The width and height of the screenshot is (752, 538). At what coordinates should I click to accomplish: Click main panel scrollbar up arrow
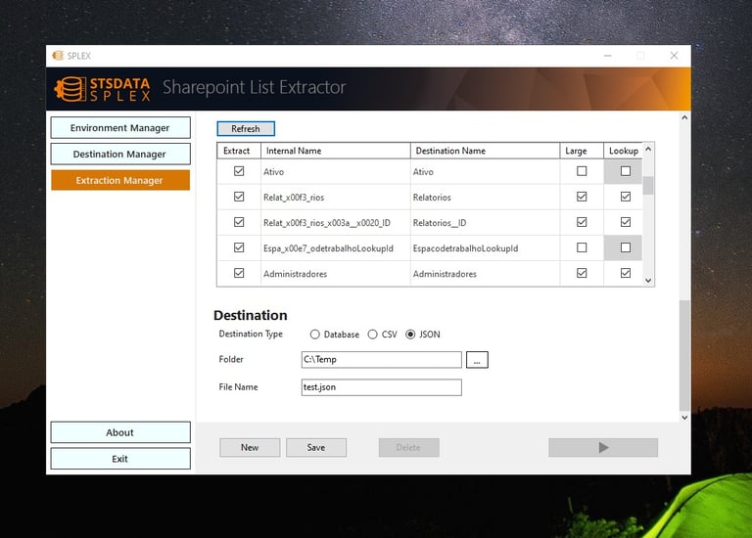[684, 117]
